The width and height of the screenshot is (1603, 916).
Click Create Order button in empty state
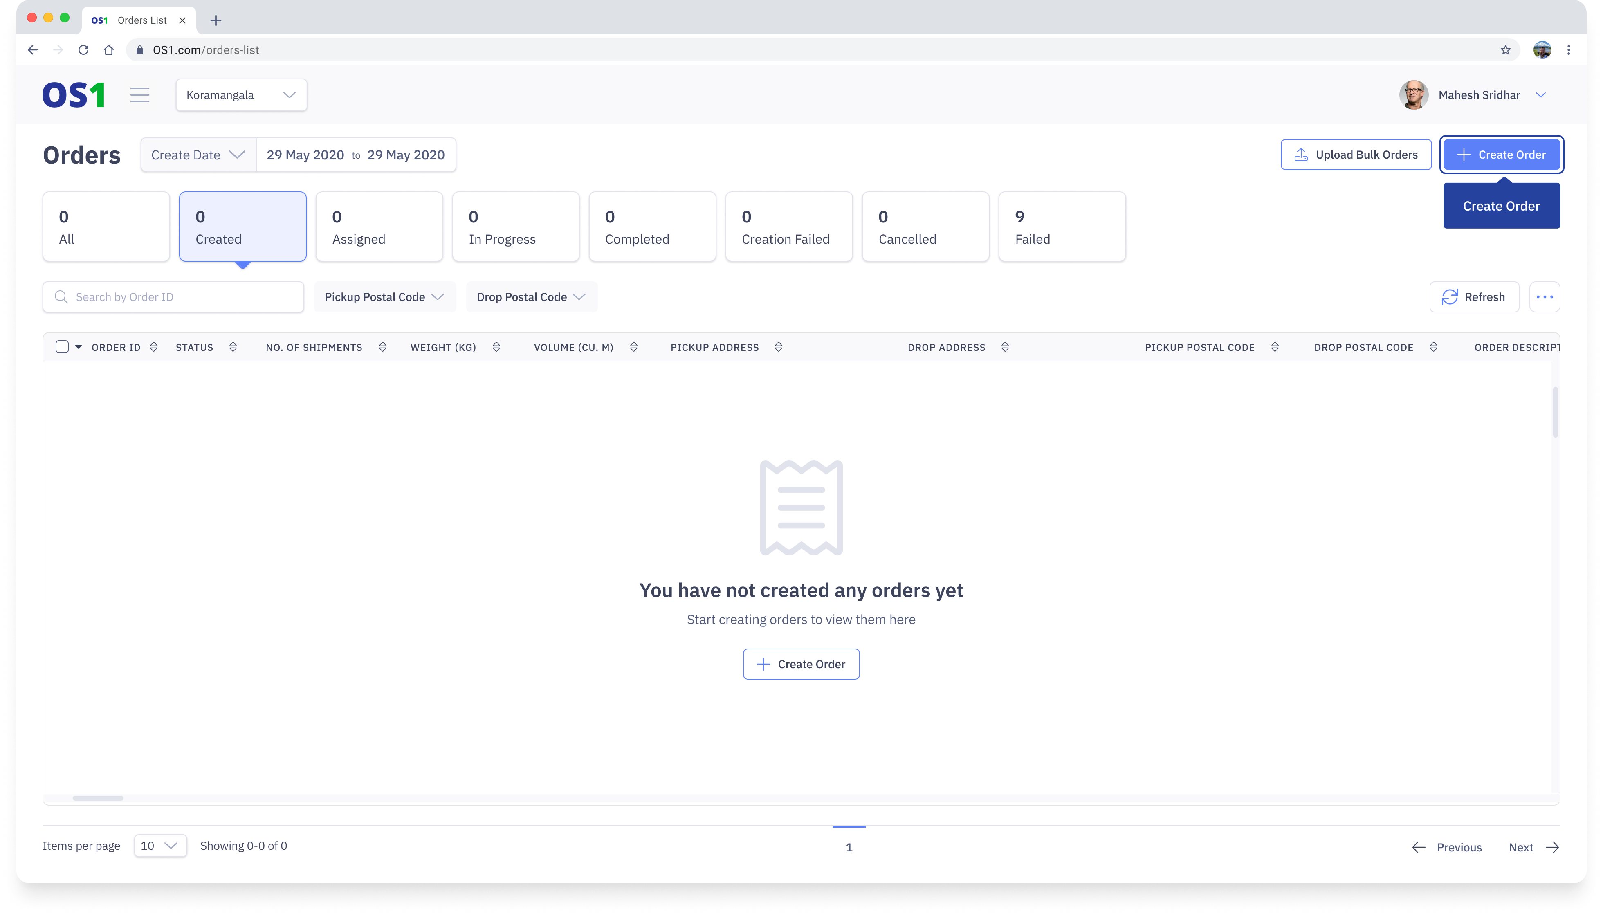pyautogui.click(x=801, y=664)
